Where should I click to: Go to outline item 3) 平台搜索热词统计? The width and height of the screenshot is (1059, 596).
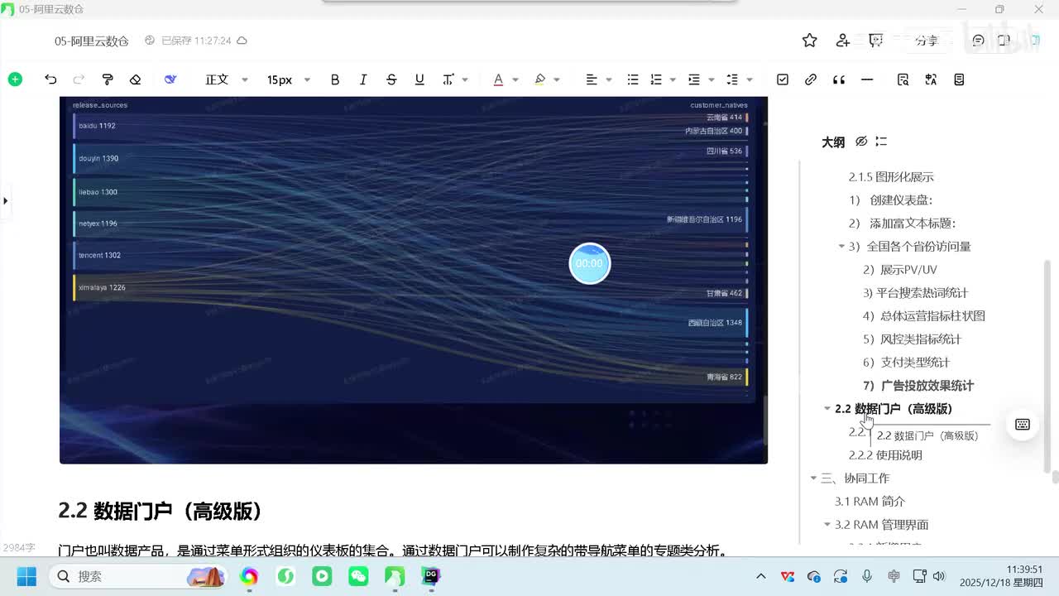[x=915, y=292]
